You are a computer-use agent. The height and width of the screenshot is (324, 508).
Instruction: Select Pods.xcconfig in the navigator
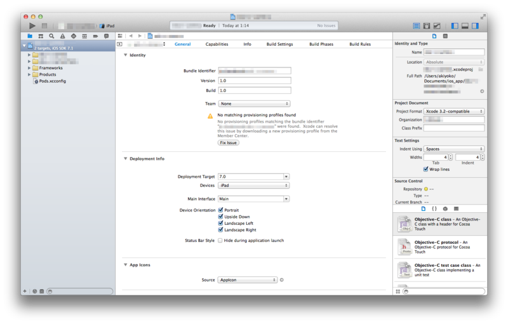pos(52,81)
